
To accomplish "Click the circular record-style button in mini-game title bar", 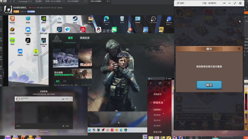I will point(240,3).
